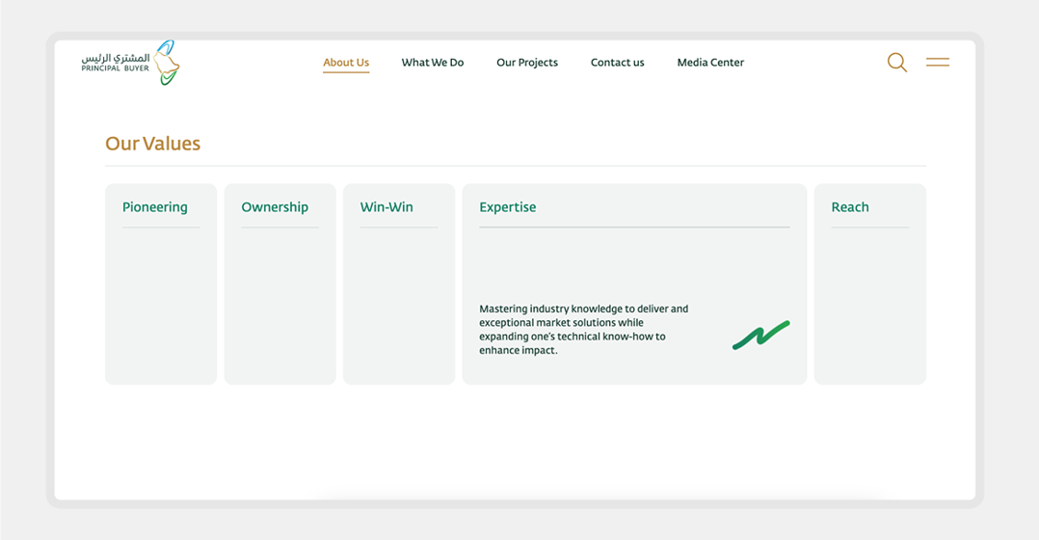Click the Arabic logo text
This screenshot has height=540, width=1039.
116,57
